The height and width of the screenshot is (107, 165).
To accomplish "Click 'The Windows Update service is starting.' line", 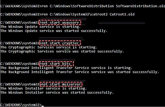I will [40, 26].
